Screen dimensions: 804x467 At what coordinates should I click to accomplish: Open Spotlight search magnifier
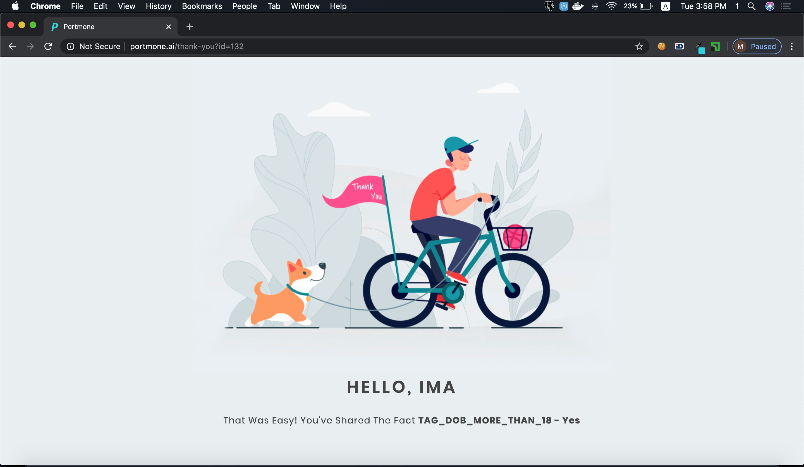pos(751,6)
